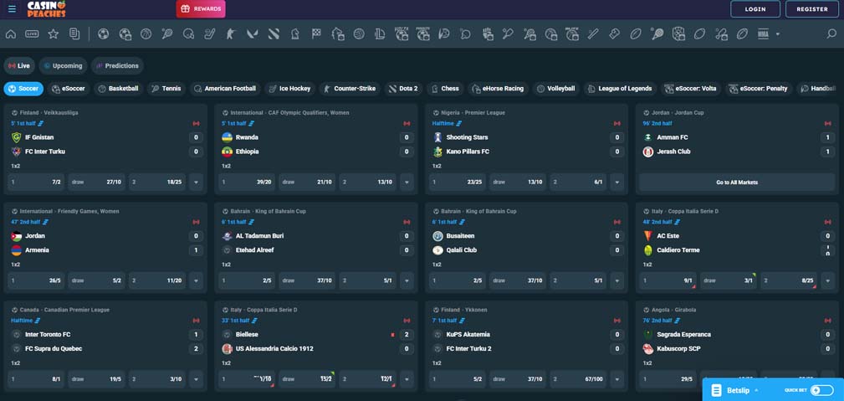Bet on draw at 21/10 for Rwanda vs Ethiopia
844x401 pixels.
307,183
